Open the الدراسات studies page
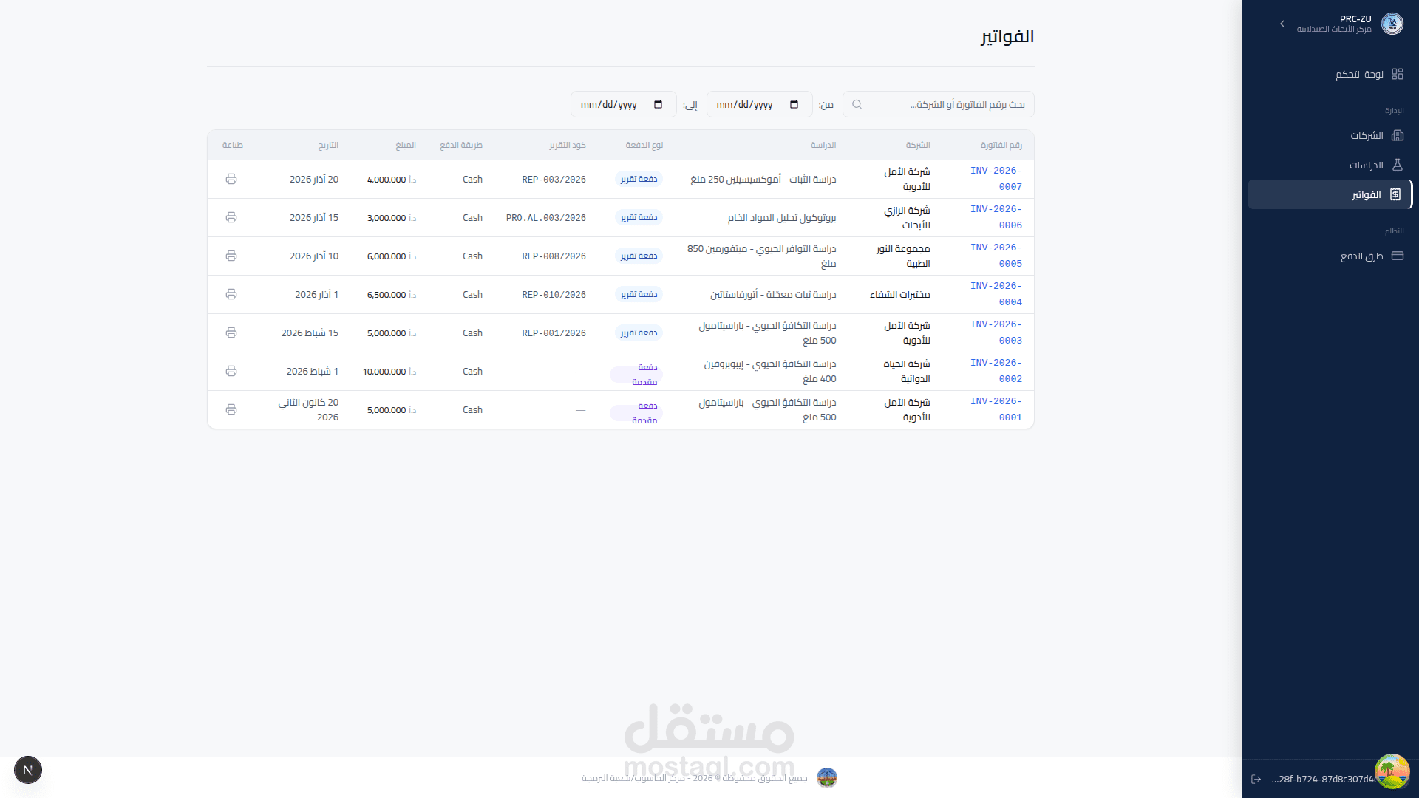This screenshot has width=1419, height=798. click(1366, 166)
